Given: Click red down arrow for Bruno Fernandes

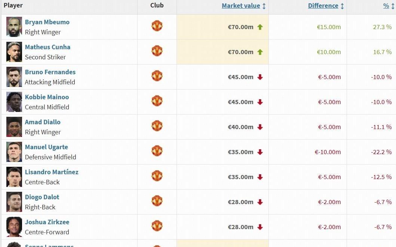Looking at the screenshot, I should click(260, 77).
